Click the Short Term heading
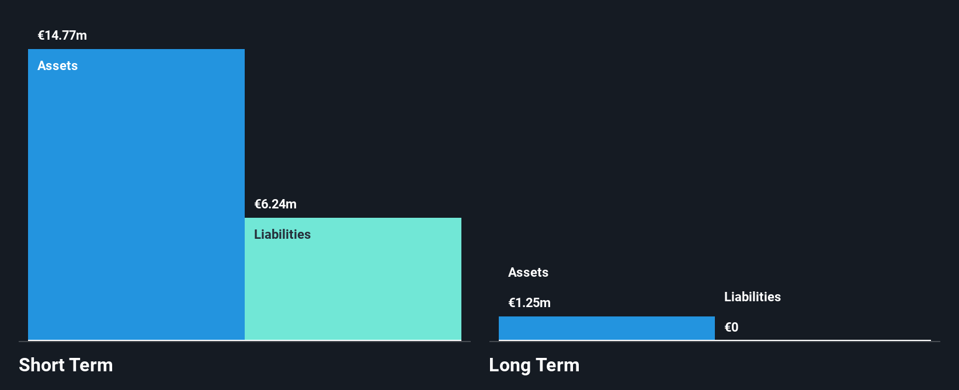Image resolution: width=959 pixels, height=390 pixels. (x=66, y=365)
